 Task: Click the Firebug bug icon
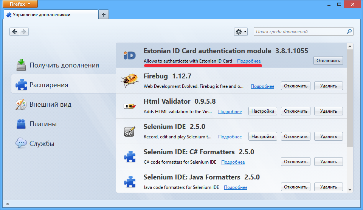130,81
